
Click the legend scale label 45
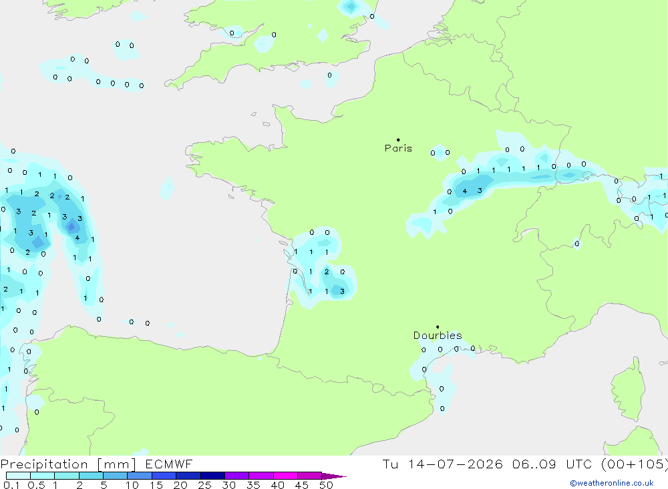[302, 485]
